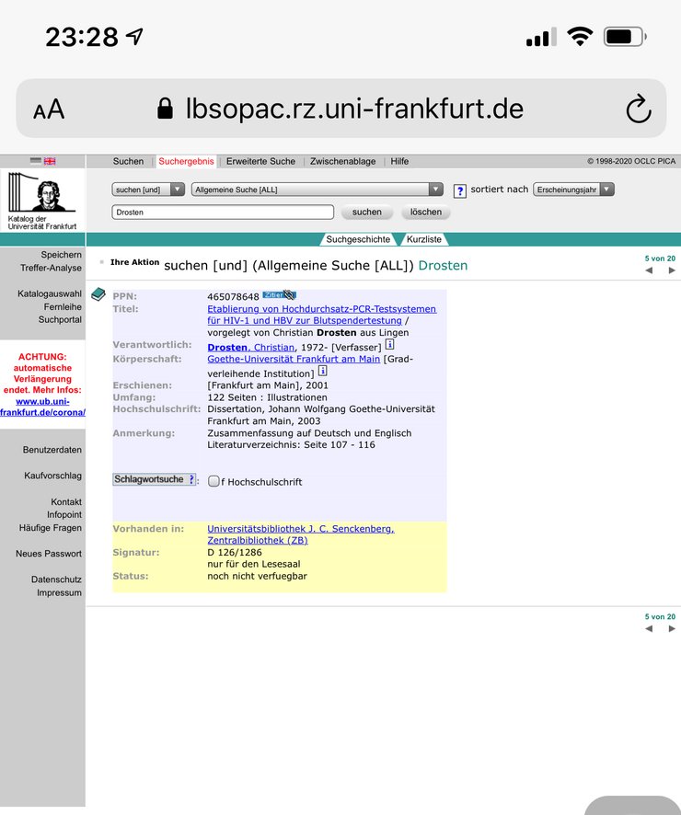Open the Erweiterte Suche tab
This screenshot has height=815, width=681.
pos(260,161)
